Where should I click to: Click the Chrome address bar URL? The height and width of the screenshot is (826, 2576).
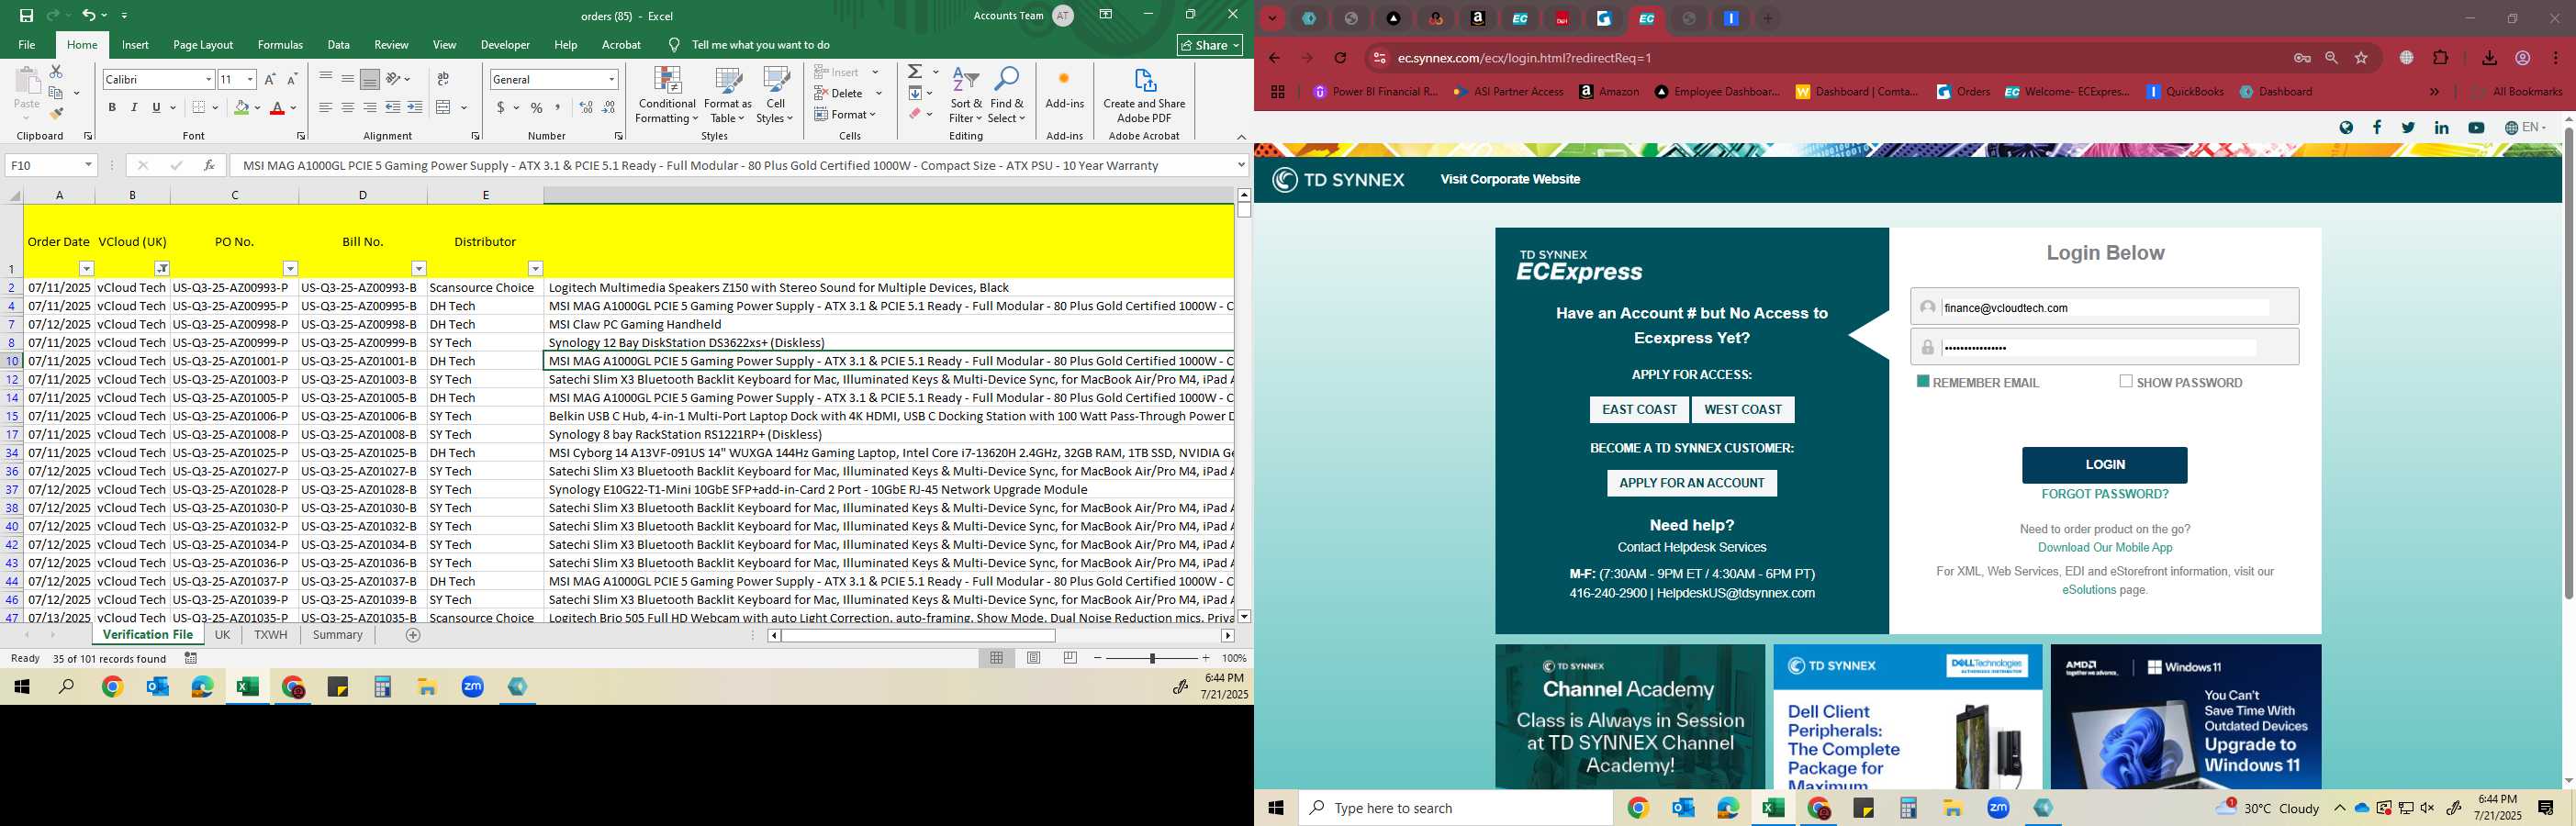tap(1524, 58)
